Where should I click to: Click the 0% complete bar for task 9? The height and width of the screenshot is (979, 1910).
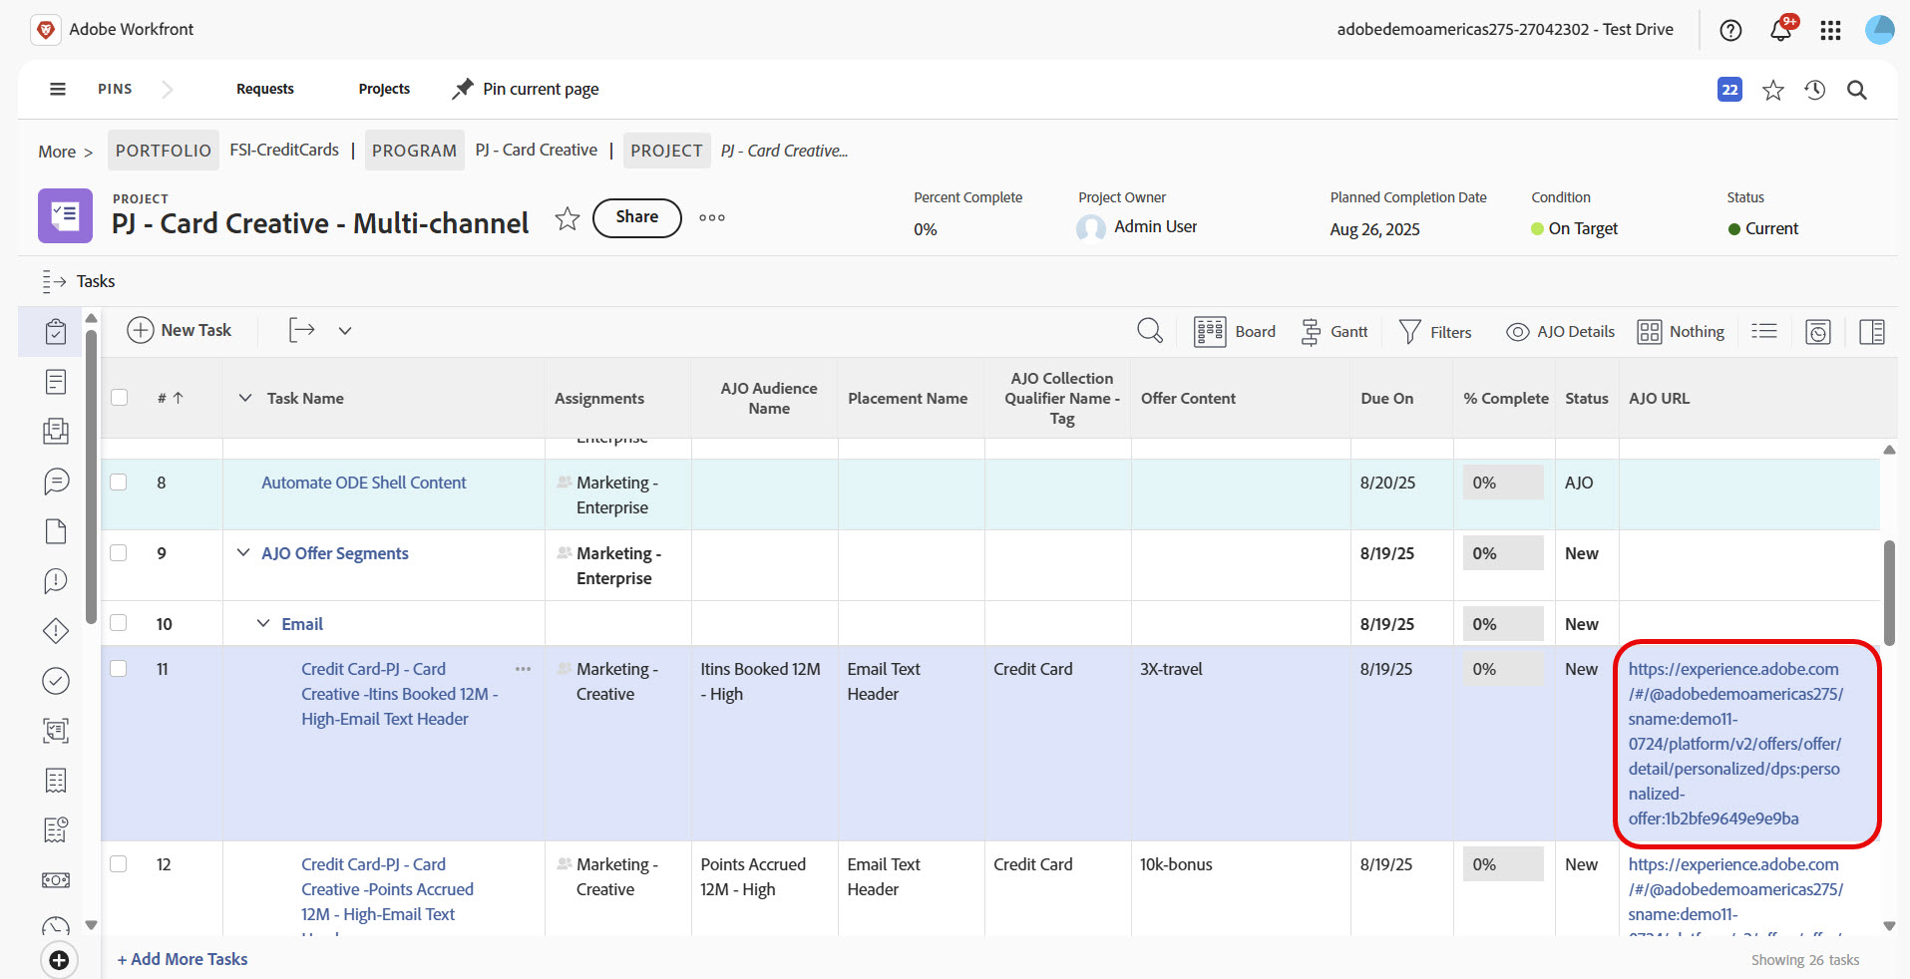click(1503, 553)
